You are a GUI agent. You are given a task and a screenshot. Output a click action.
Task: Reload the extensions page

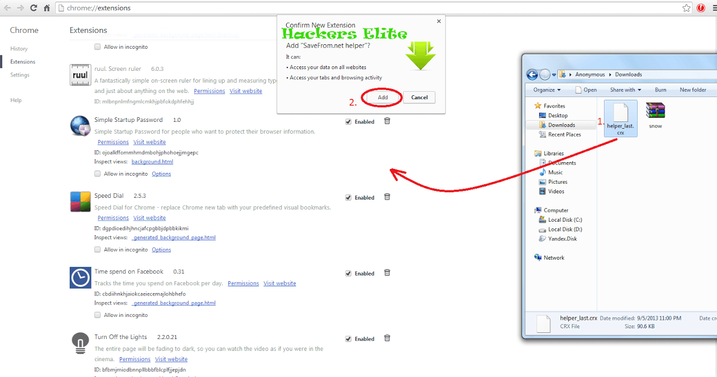(x=33, y=8)
